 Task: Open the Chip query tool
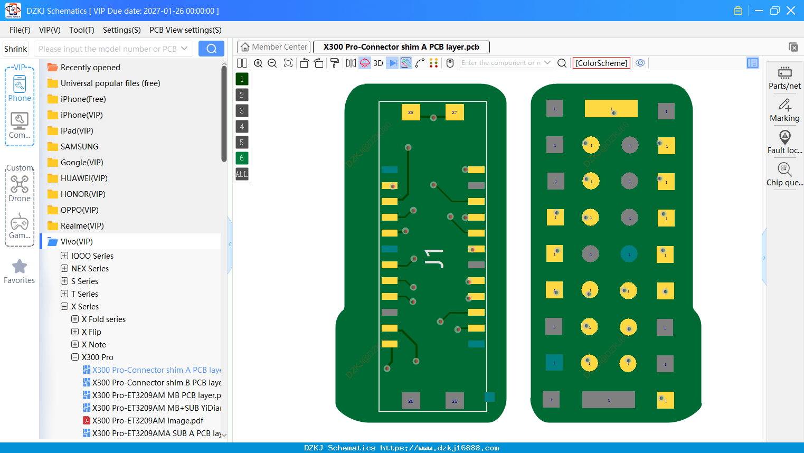tap(784, 175)
